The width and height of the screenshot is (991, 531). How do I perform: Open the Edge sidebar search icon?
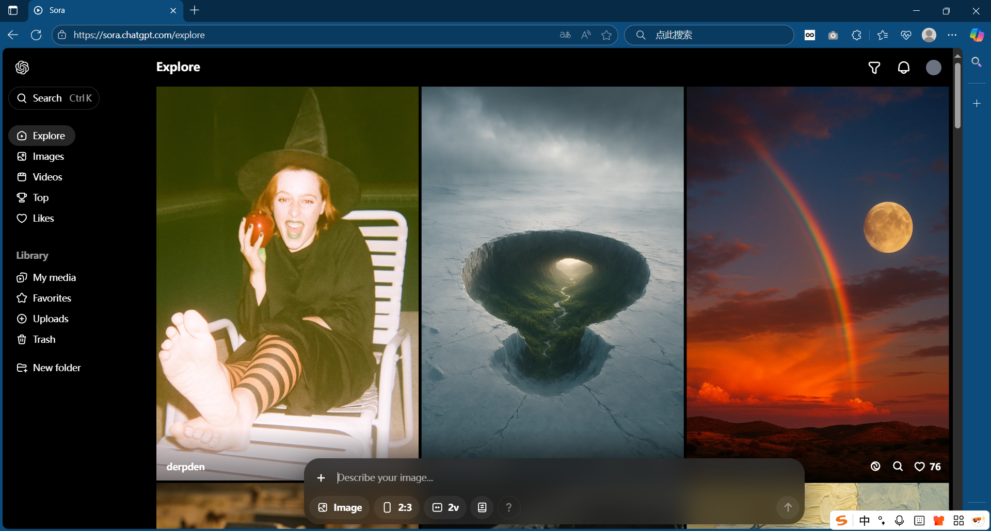point(977,62)
